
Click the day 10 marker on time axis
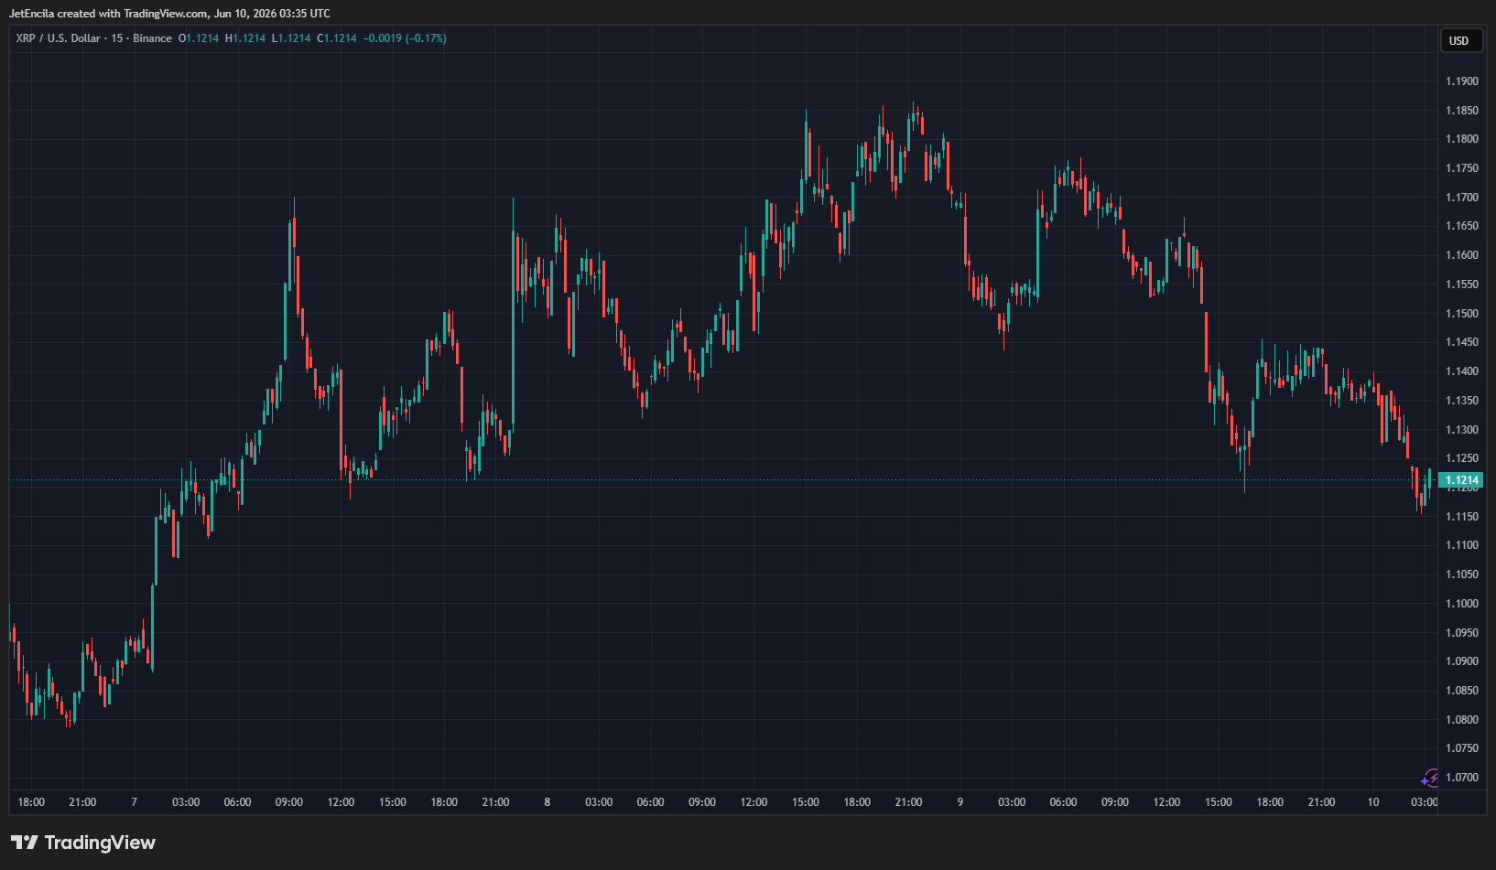(1373, 802)
